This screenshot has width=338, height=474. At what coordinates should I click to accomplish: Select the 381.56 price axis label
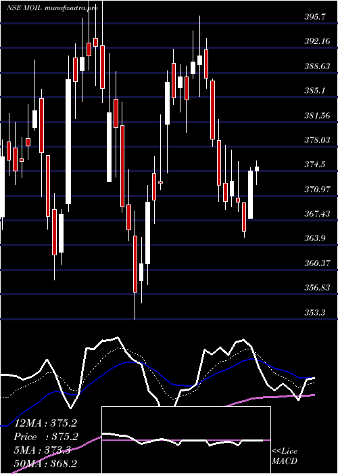pyautogui.click(x=317, y=115)
